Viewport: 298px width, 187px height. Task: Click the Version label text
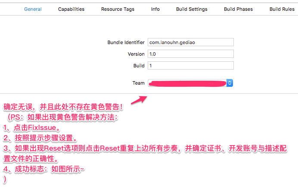136,54
